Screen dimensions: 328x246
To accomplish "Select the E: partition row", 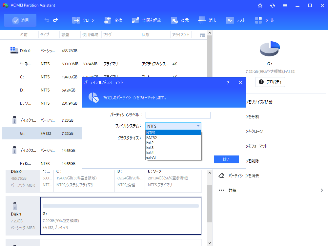I will click(42, 103).
